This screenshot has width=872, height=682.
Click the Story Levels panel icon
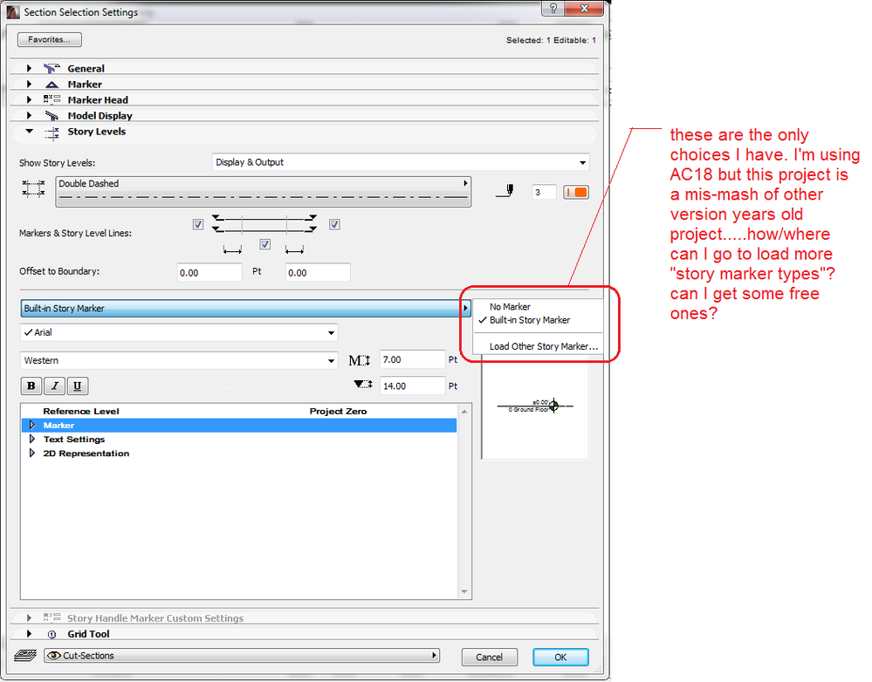pyautogui.click(x=51, y=133)
